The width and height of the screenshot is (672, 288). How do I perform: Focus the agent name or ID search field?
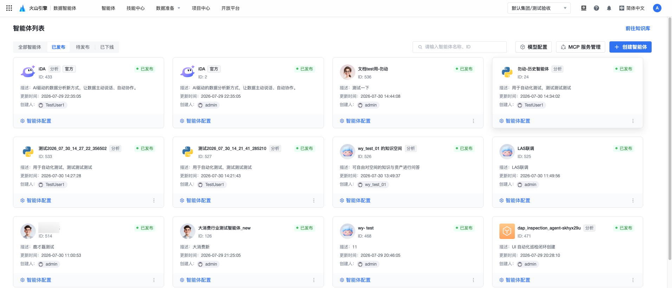point(460,47)
